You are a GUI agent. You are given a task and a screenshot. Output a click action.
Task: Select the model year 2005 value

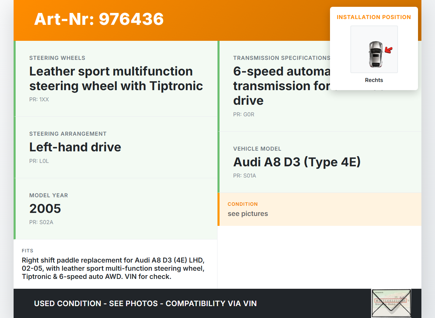[45, 208]
